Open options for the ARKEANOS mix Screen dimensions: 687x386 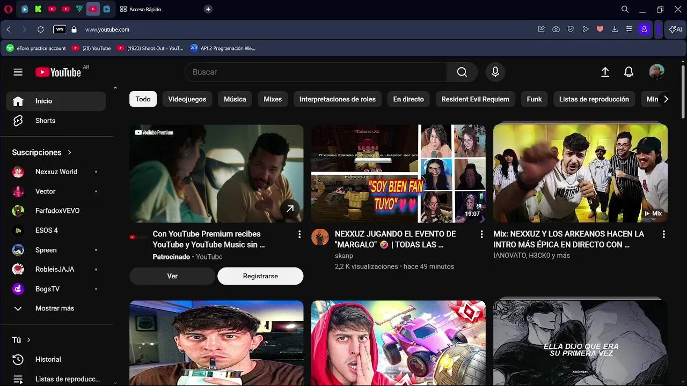tap(663, 234)
